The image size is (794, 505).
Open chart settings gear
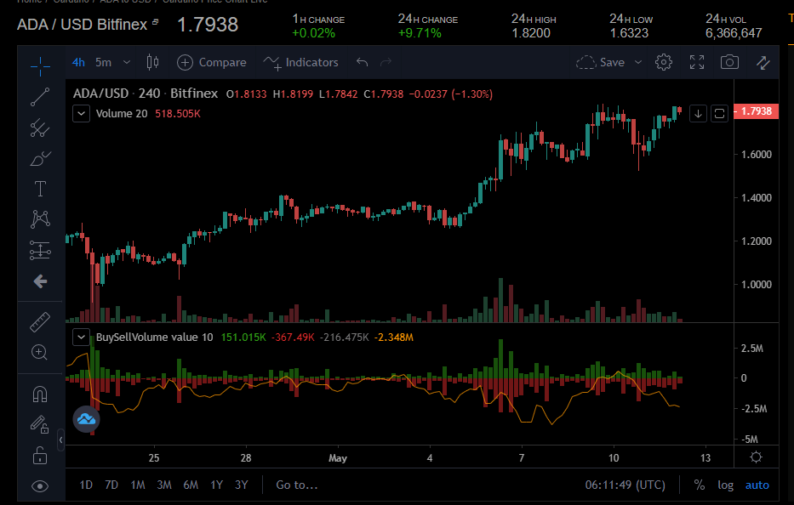pyautogui.click(x=664, y=62)
